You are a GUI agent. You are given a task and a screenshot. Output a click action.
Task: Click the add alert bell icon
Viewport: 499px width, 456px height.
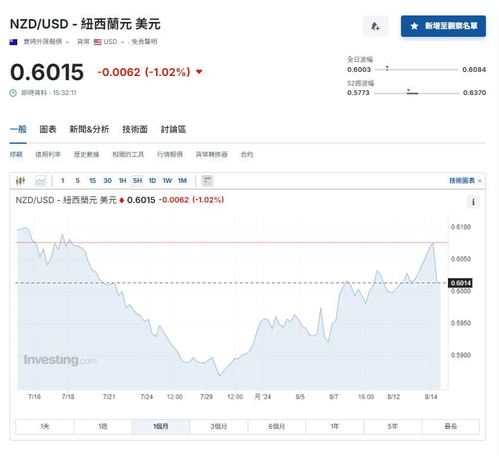coord(375,26)
